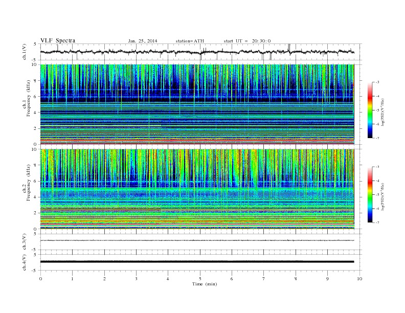This screenshot has height=313, width=405.
Task: Click the "start UT = 20:30:0" text
Action: click(x=247, y=41)
